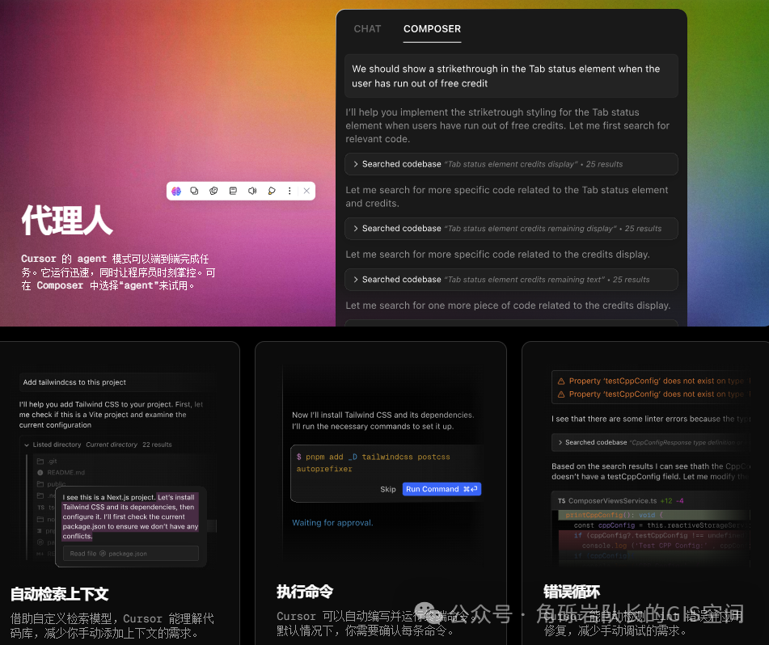Expand 'Tab status element credits display' search result
This screenshot has width=769, height=645.
coord(511,164)
